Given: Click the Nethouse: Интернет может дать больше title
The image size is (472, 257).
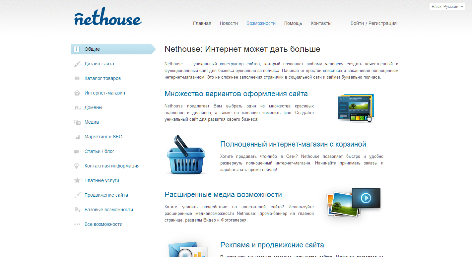Looking at the screenshot, I should pyautogui.click(x=242, y=49).
